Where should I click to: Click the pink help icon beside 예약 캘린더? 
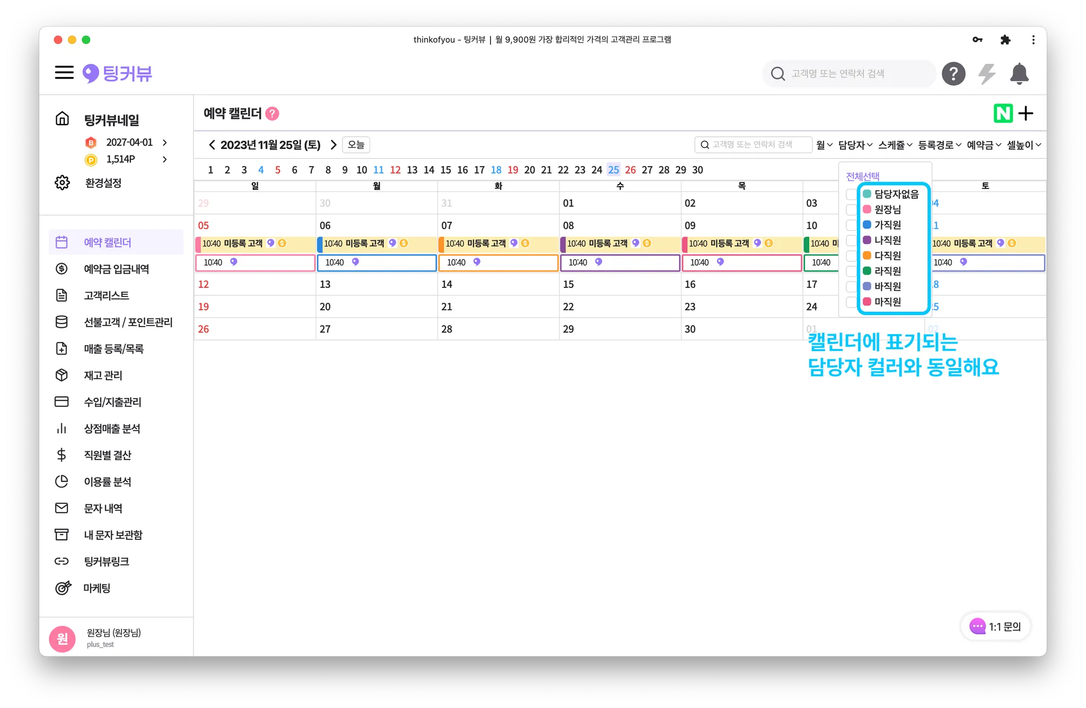pos(272,113)
